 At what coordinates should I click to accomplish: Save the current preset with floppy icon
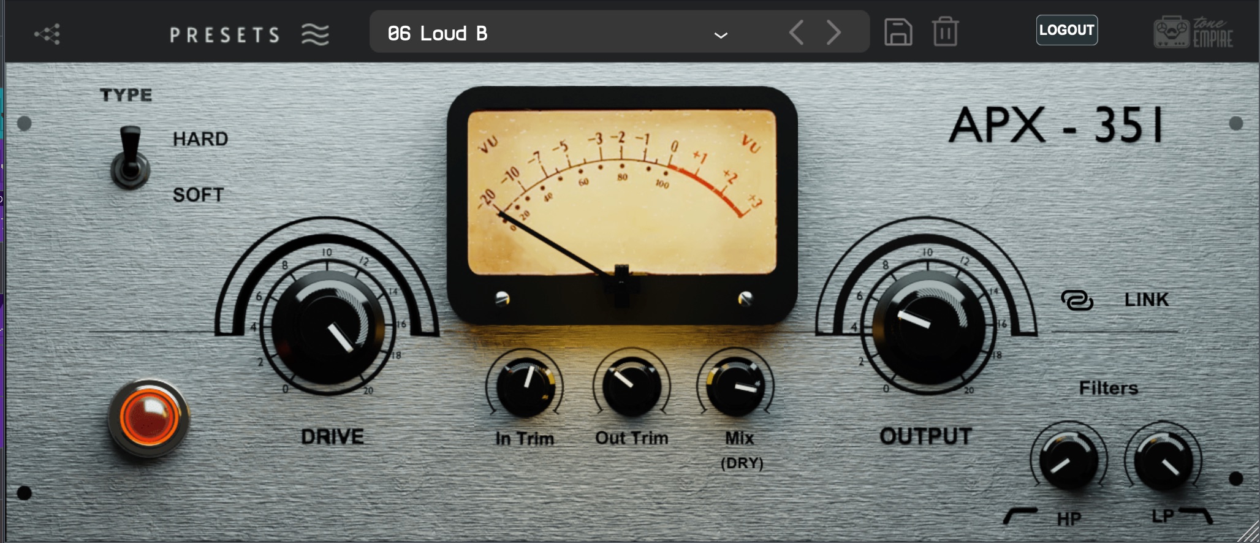(x=898, y=32)
